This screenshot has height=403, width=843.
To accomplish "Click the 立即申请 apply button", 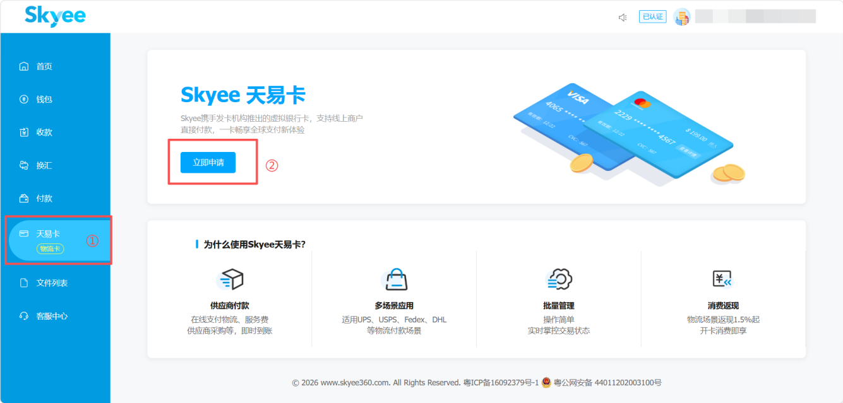I will click(x=208, y=162).
